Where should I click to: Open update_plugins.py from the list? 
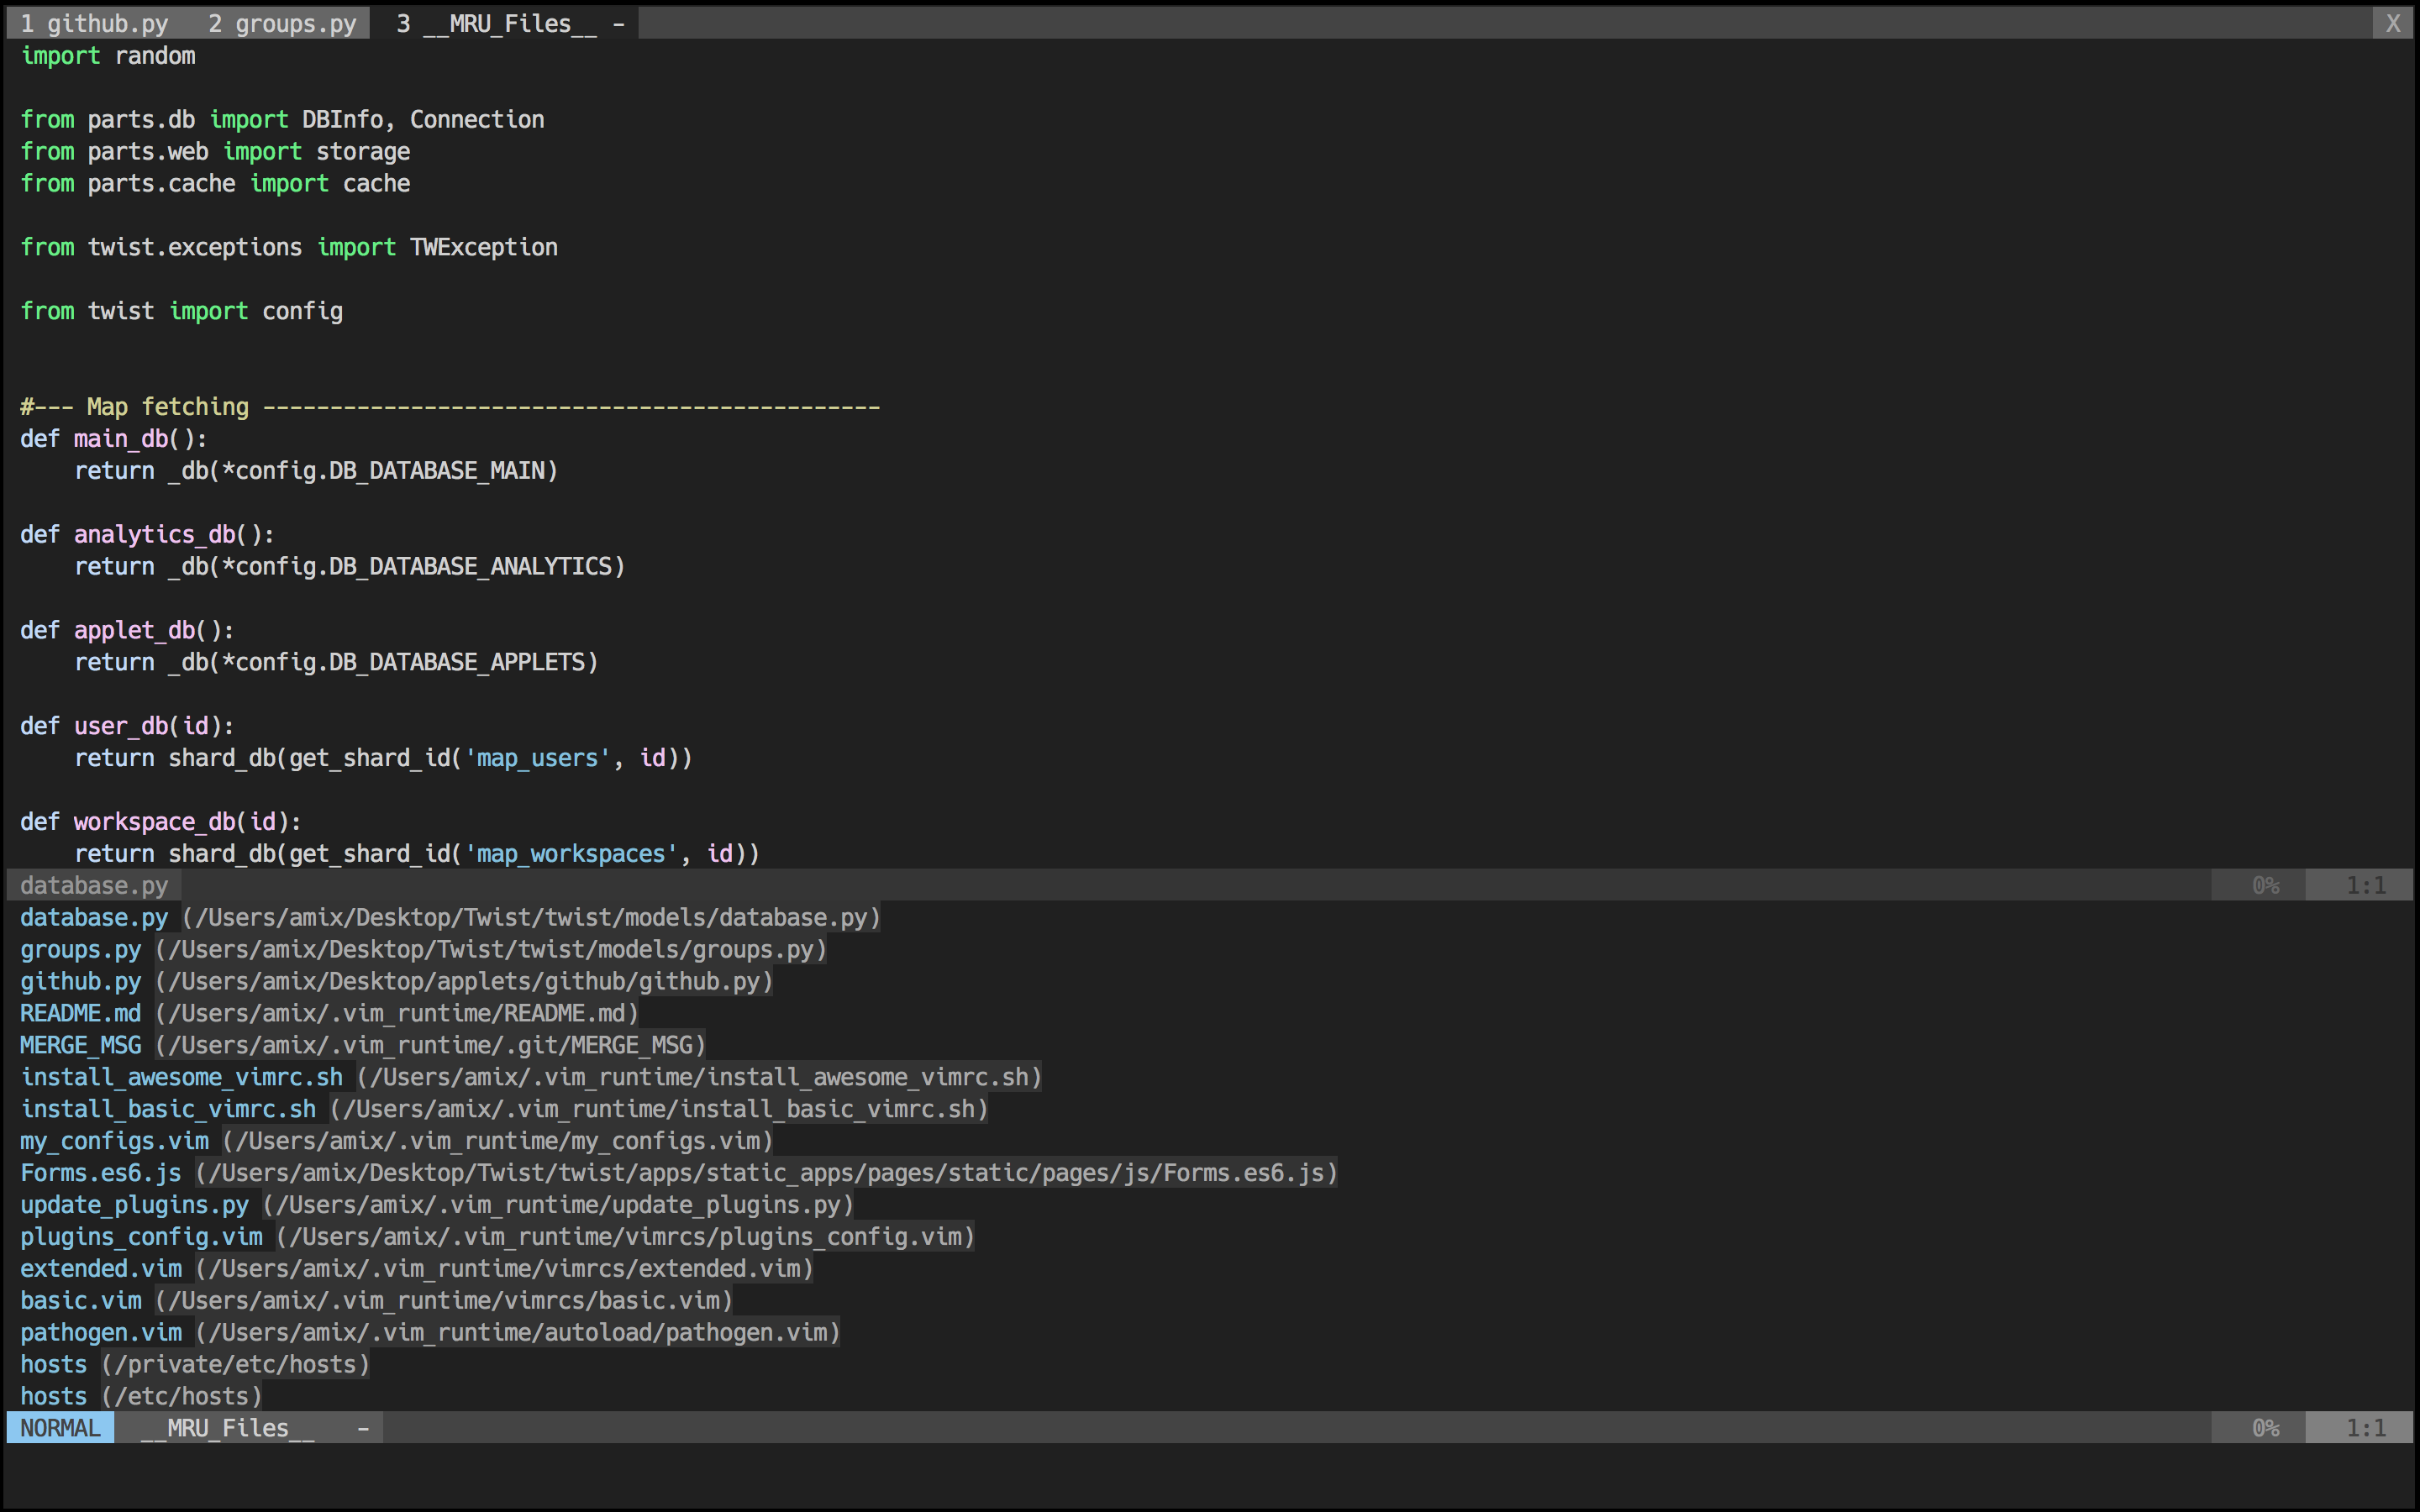437,1205
